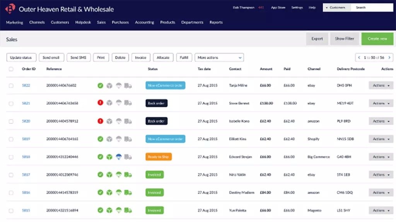Click the Export button

coord(317,39)
